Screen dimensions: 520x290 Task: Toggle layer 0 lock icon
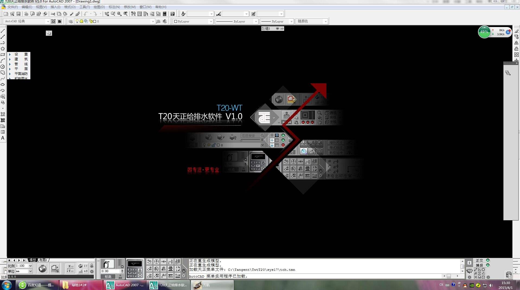(x=91, y=21)
